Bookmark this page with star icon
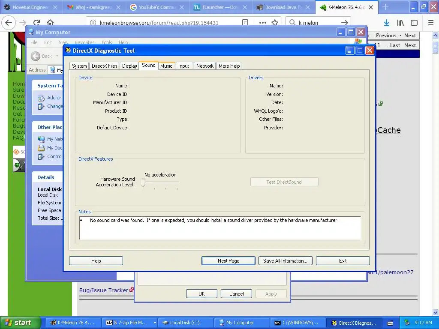Viewport: 439px width, 329px height. [x=275, y=23]
